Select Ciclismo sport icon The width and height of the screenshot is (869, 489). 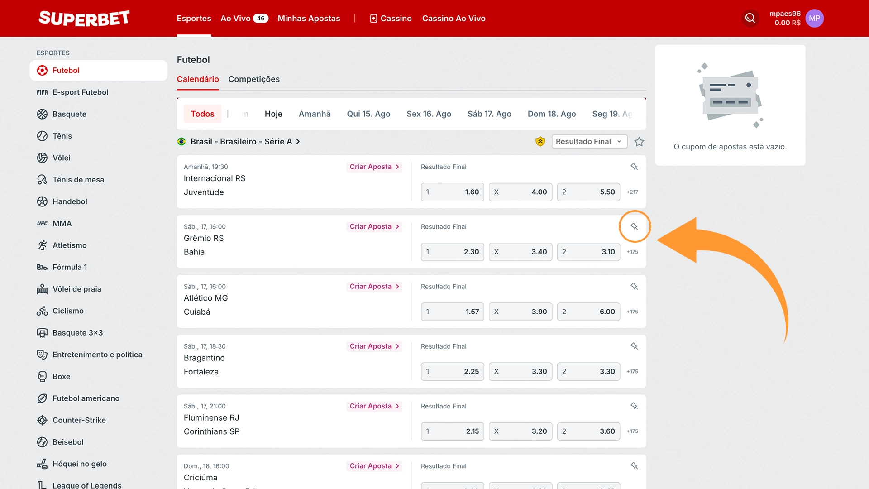coord(42,311)
